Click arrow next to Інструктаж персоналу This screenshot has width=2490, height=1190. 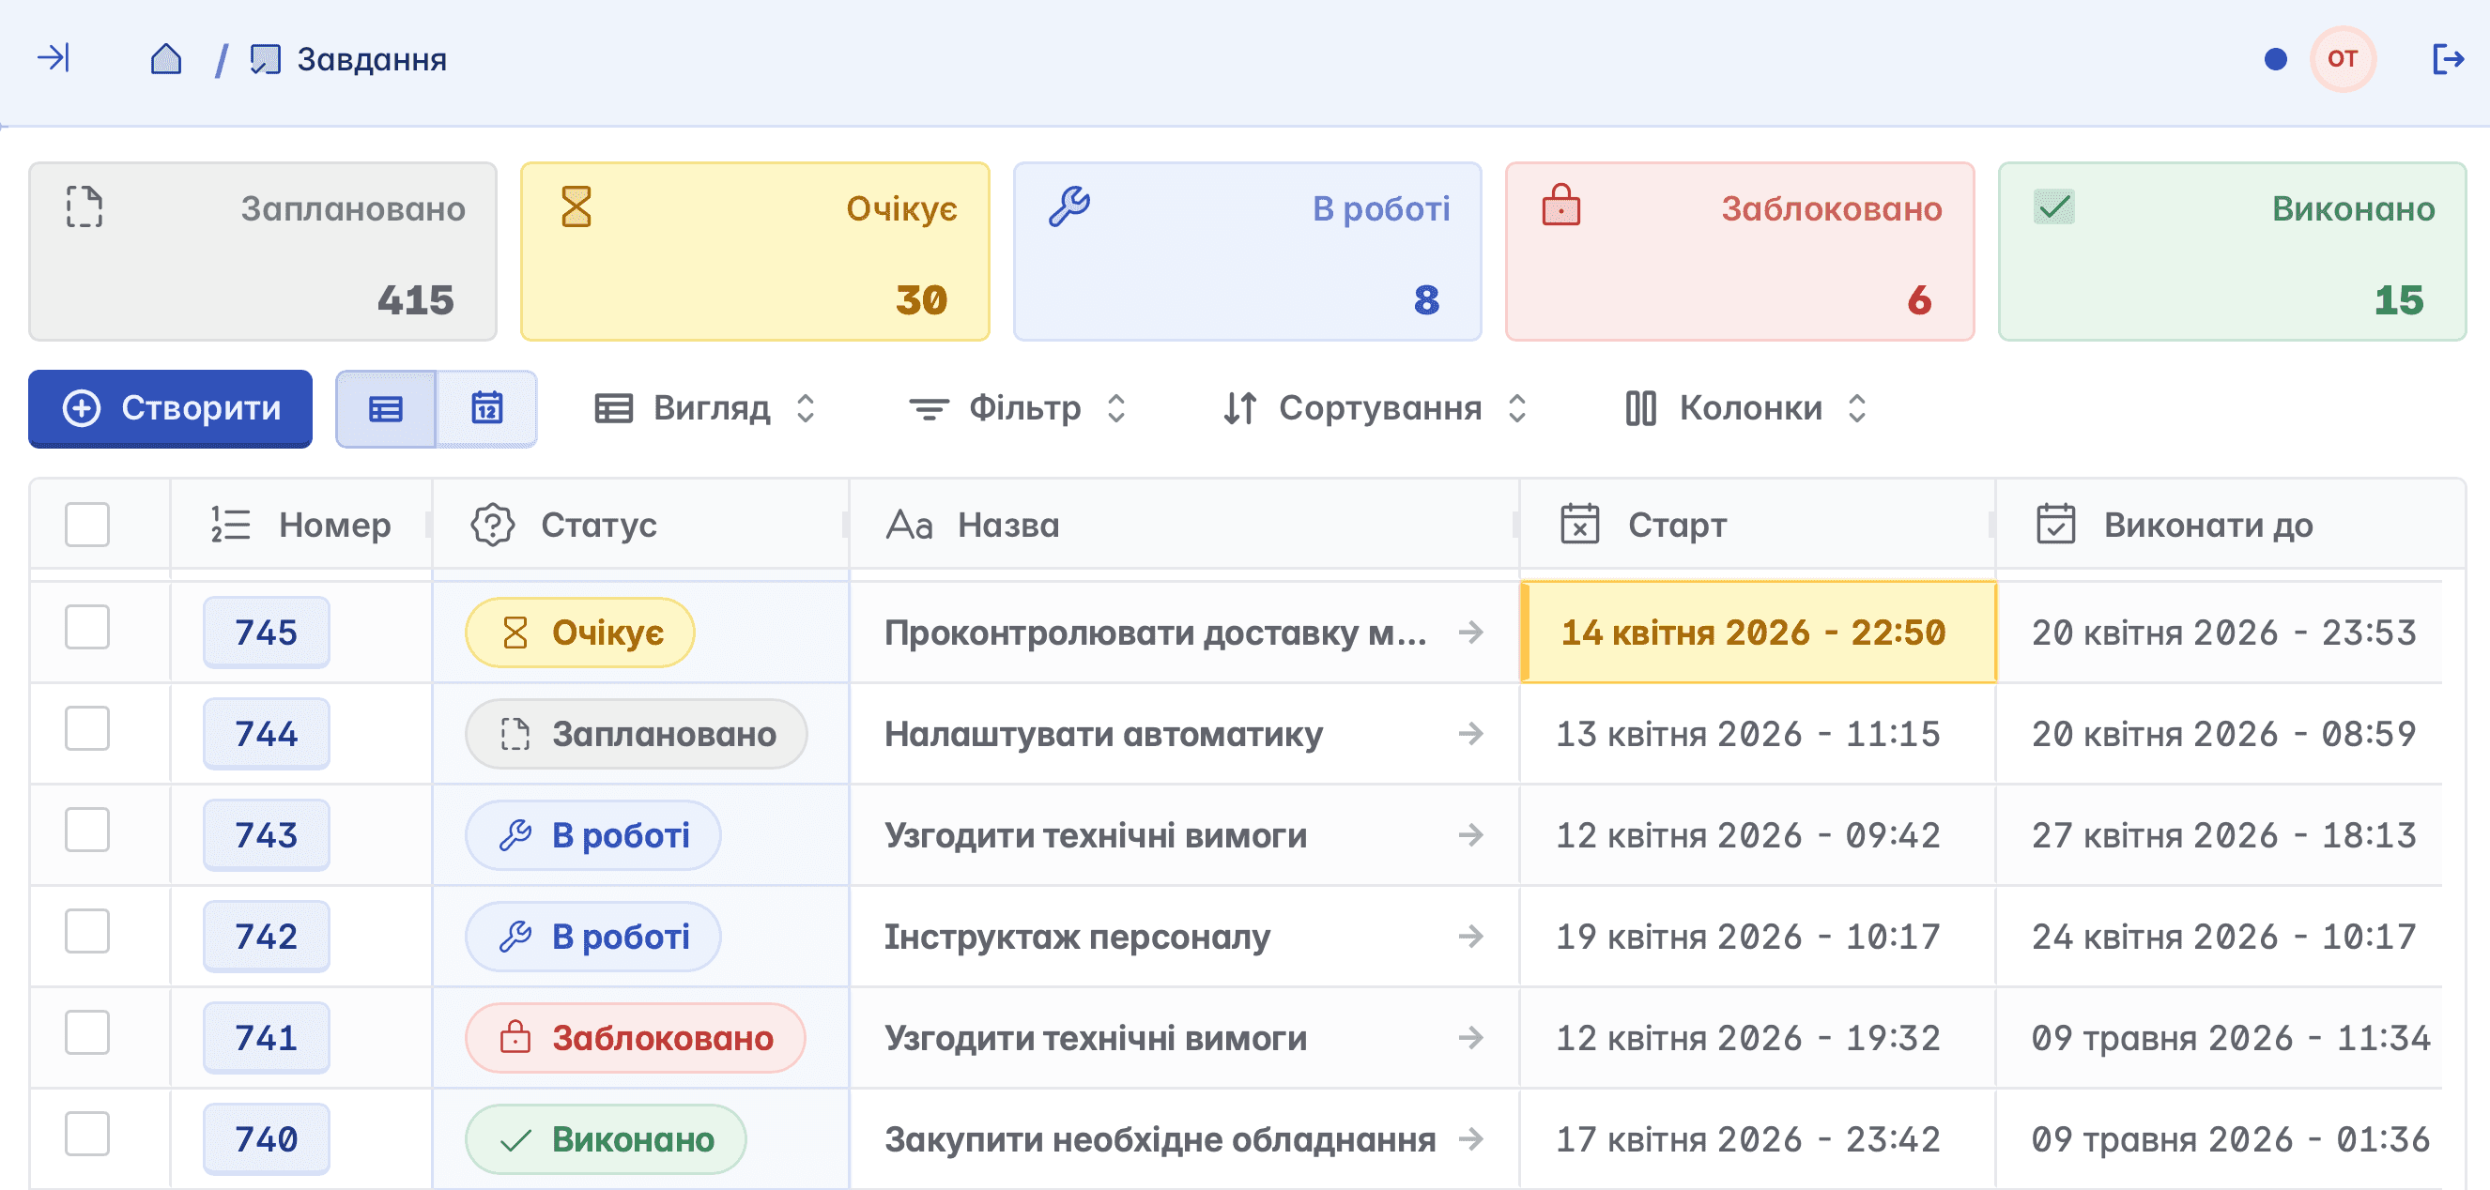[1470, 936]
